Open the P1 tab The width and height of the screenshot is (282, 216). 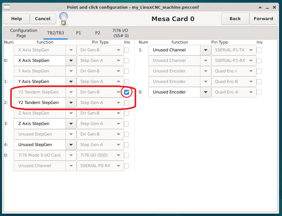(78, 33)
